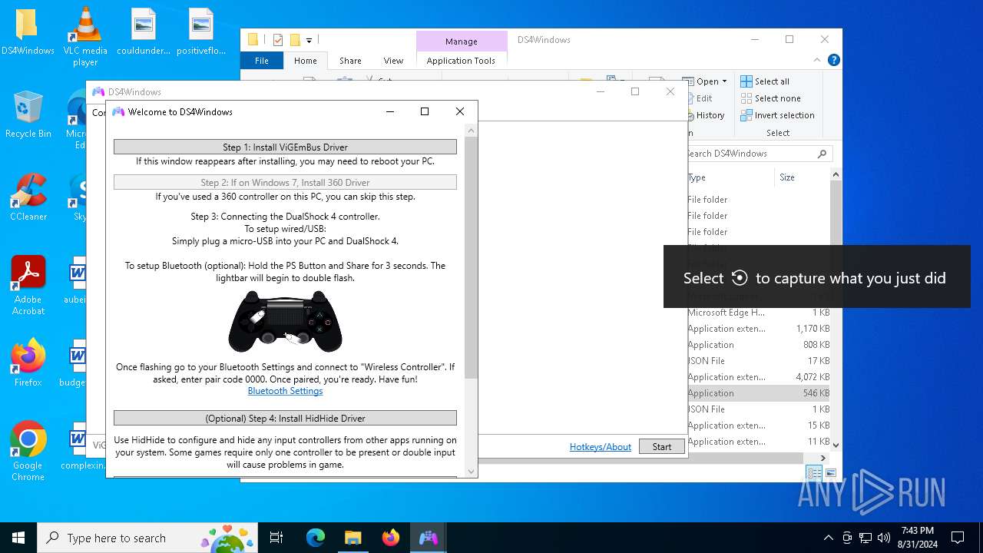983x553 pixels.
Task: Click (Optional) Step 4: Install HidHide Driver
Action: pos(285,418)
